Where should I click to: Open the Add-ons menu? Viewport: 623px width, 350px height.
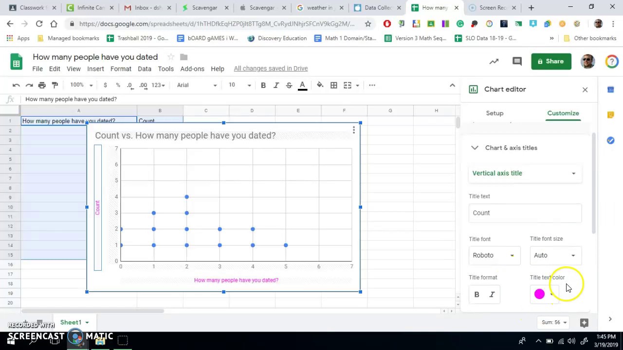[192, 69]
